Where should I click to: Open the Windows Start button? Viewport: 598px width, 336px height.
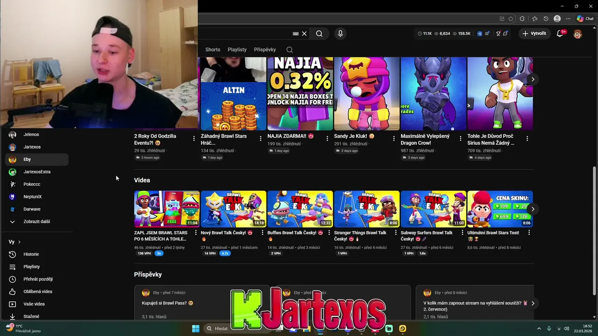click(x=196, y=329)
